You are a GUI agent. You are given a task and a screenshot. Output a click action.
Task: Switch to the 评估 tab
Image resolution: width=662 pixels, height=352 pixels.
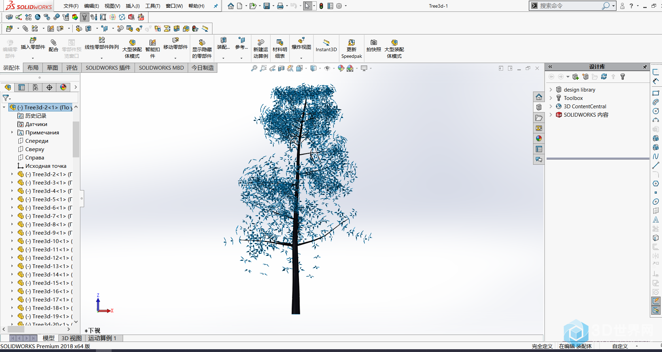point(72,68)
